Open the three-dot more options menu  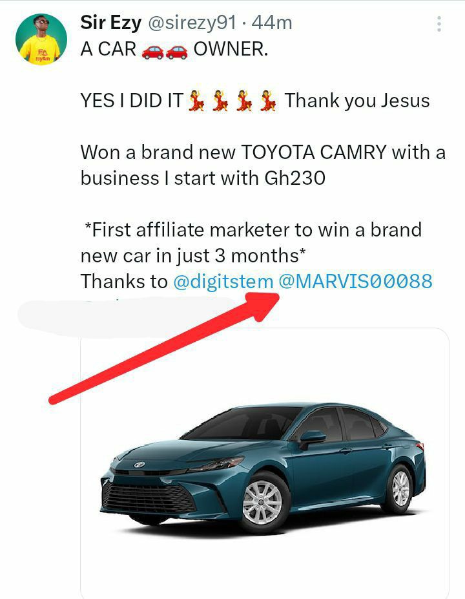point(439,24)
